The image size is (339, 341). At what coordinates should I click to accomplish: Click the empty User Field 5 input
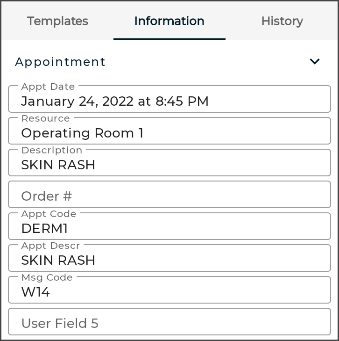169,323
